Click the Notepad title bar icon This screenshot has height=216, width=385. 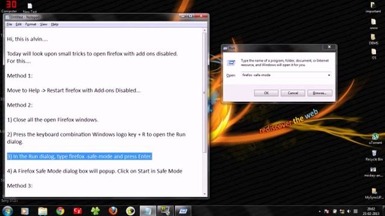[7, 17]
